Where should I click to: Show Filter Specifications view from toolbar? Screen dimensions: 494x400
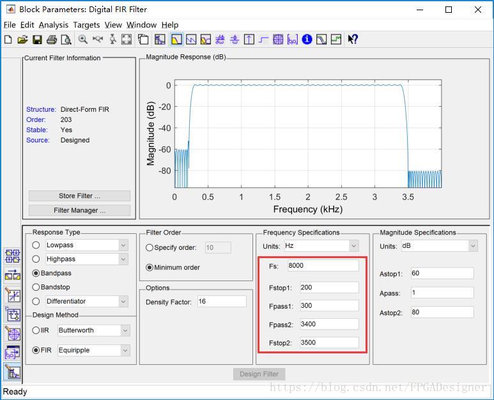160,40
